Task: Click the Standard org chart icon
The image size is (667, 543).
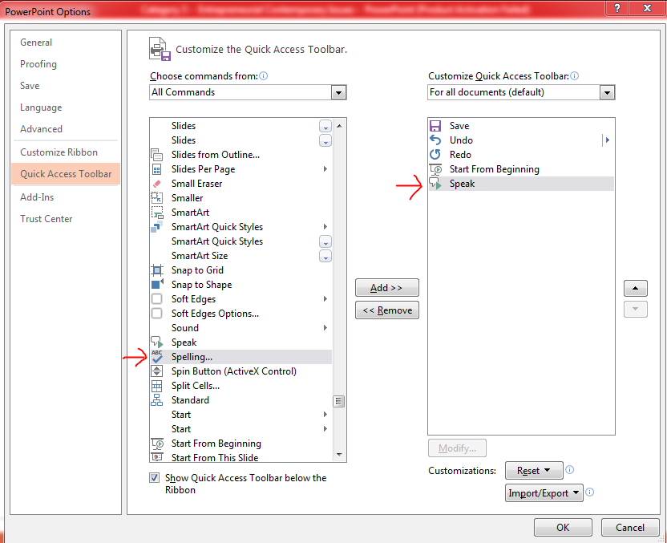Action: pyautogui.click(x=156, y=400)
